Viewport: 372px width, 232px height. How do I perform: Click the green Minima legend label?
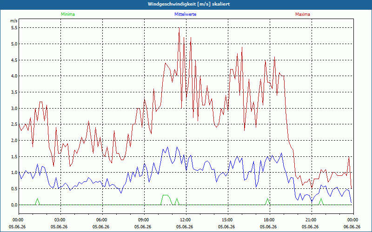pyautogui.click(x=68, y=14)
